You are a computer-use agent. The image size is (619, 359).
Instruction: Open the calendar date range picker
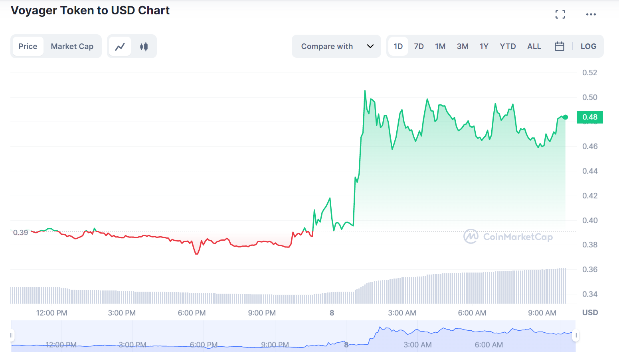(x=559, y=46)
